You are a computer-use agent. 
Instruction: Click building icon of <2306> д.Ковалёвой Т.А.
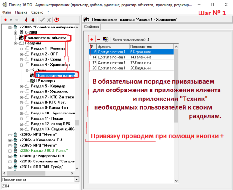click(15, 140)
